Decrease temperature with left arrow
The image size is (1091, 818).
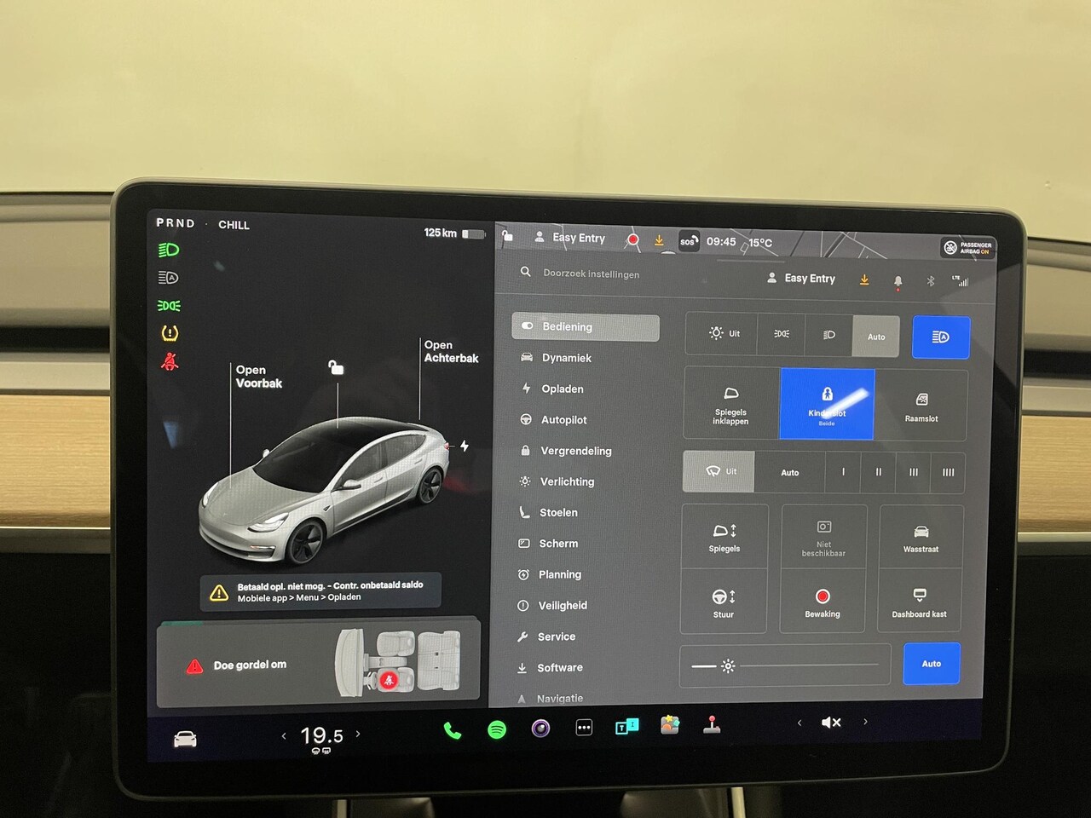[x=284, y=735]
